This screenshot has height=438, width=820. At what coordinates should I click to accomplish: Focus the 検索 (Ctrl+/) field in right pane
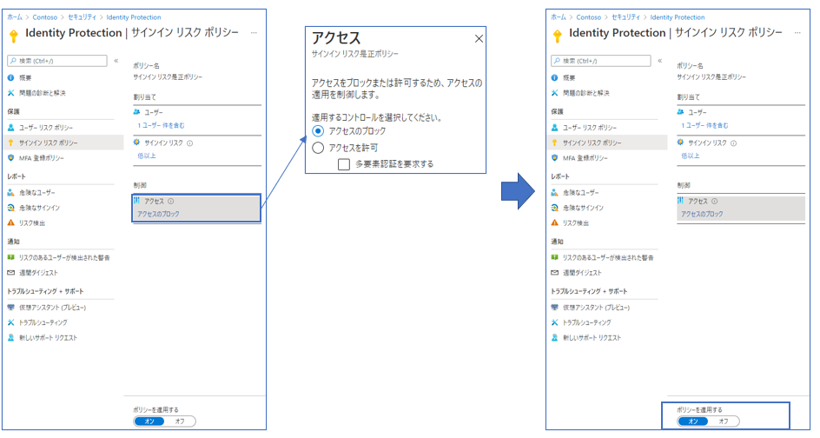(601, 61)
